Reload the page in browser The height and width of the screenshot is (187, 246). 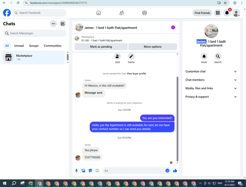18,3
